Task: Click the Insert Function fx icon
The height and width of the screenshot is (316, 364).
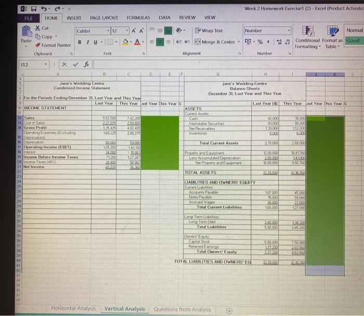Action: (x=86, y=64)
